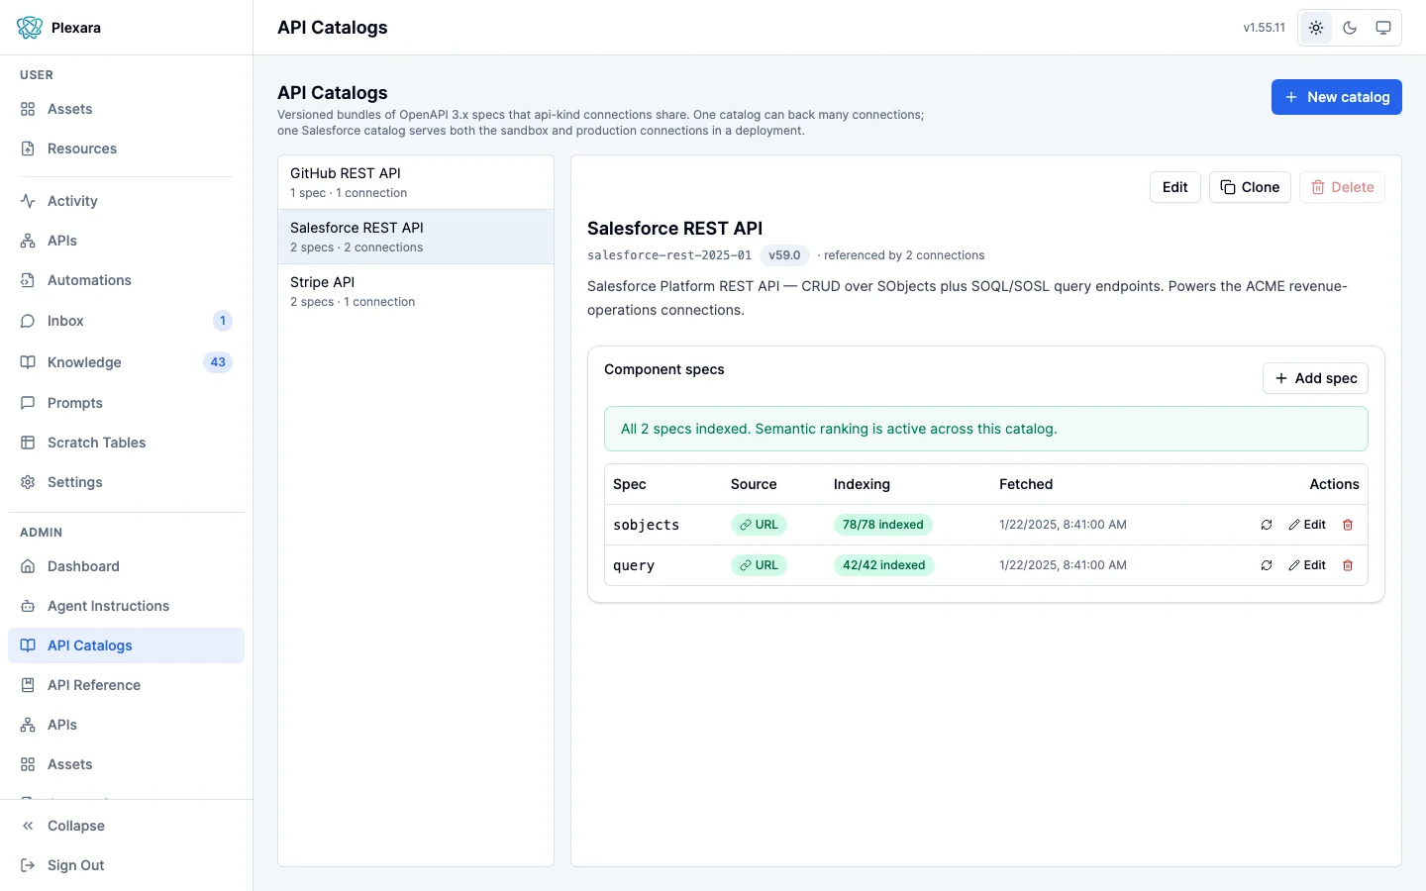This screenshot has height=891, width=1426.
Task: Click the 78/78 indexed badge
Action: click(882, 525)
